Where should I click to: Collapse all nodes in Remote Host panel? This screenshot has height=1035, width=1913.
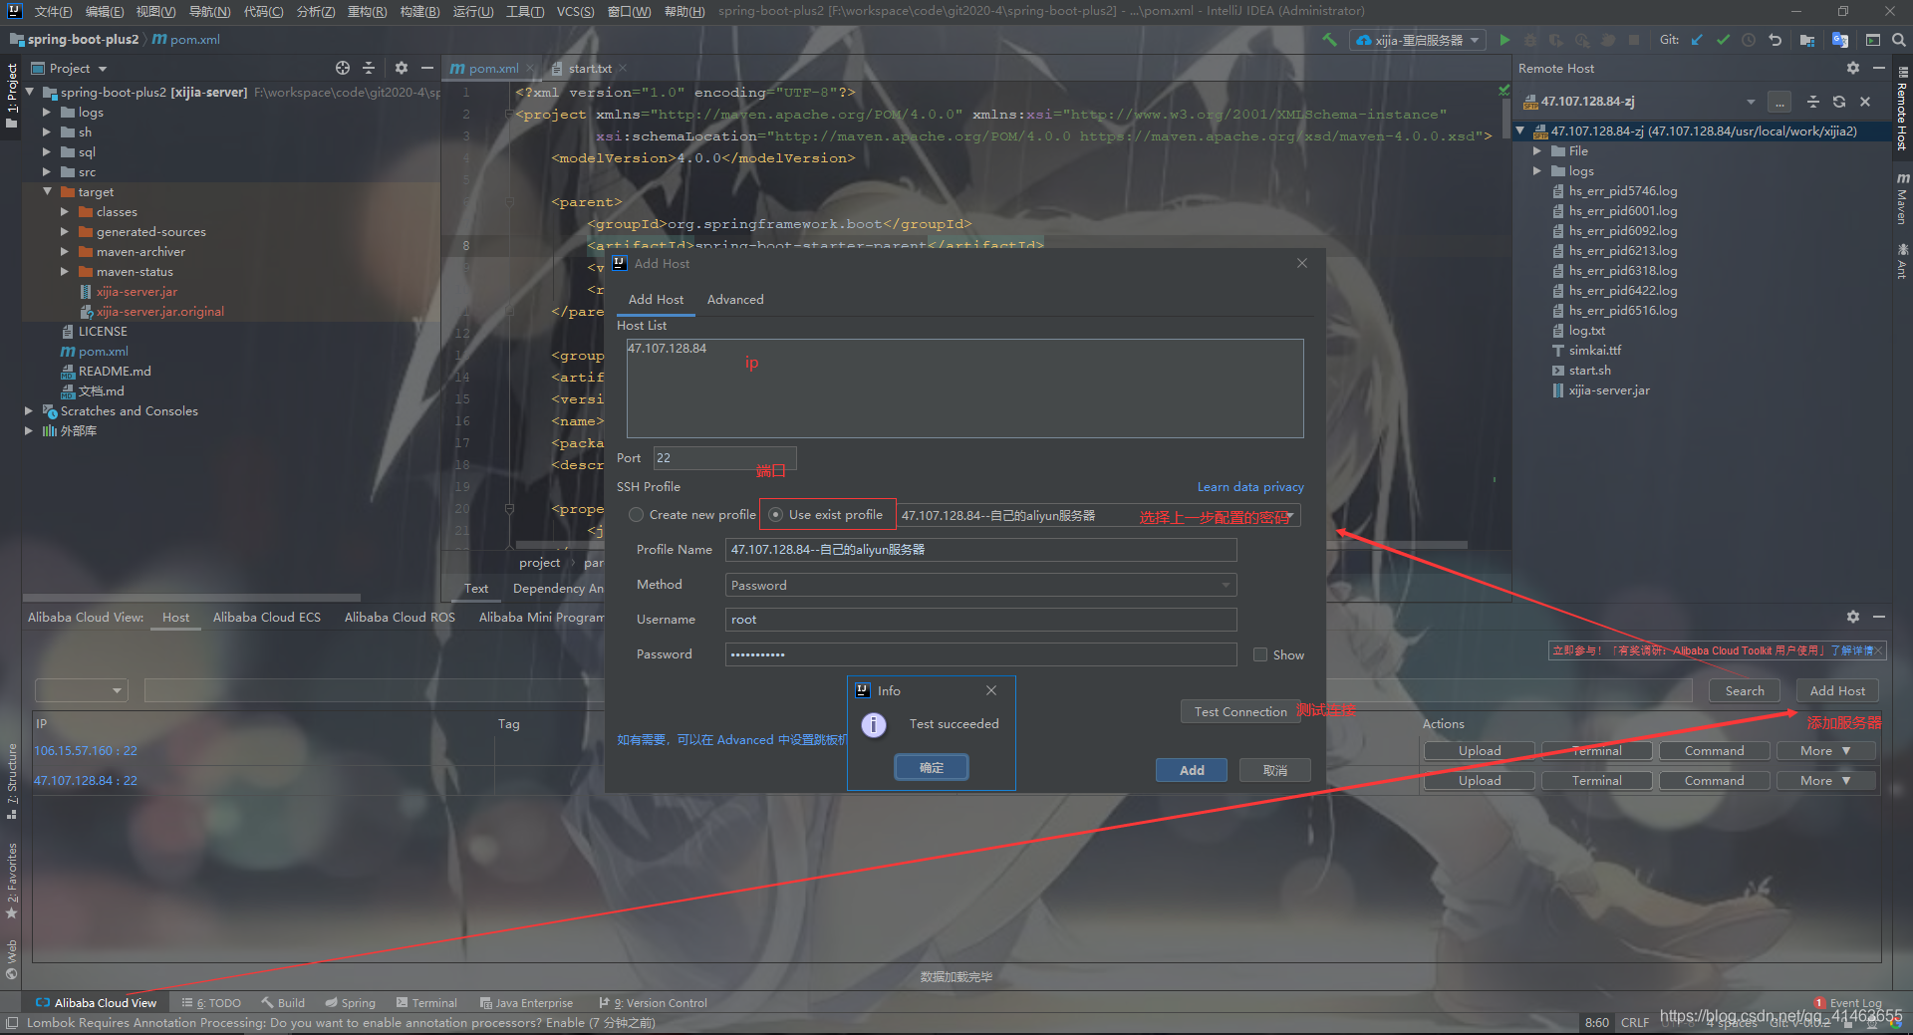coord(1813,102)
